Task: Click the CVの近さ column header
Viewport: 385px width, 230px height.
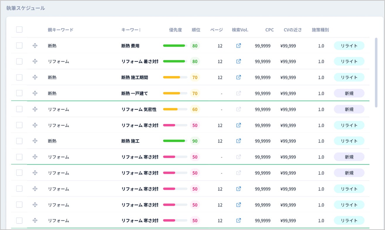Action: click(x=293, y=30)
